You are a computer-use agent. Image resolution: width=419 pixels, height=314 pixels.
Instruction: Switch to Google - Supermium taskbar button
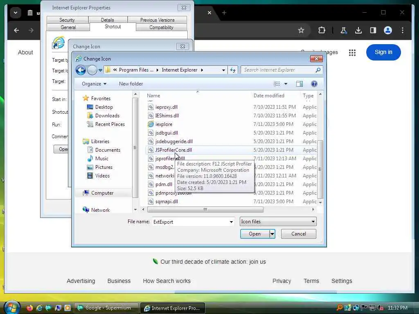pos(106,308)
